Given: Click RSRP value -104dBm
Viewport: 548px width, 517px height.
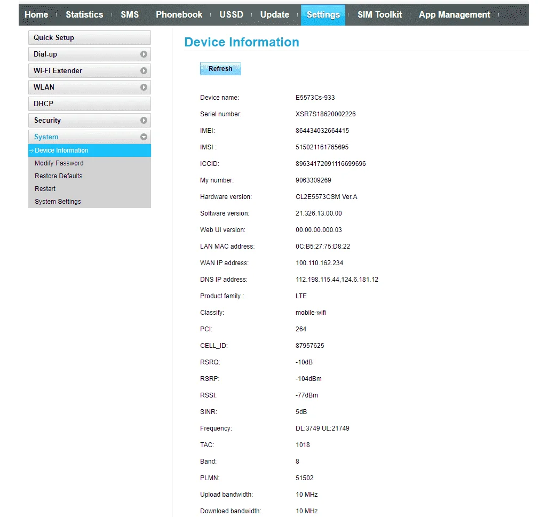Looking at the screenshot, I should pyautogui.click(x=308, y=379).
